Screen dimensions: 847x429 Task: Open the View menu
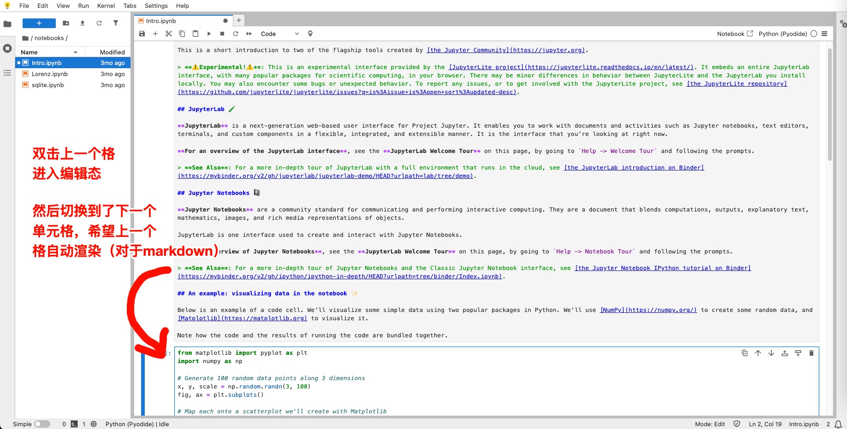pos(63,6)
